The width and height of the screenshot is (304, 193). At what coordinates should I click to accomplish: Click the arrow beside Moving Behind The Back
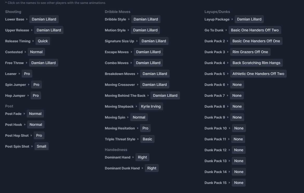148,95
